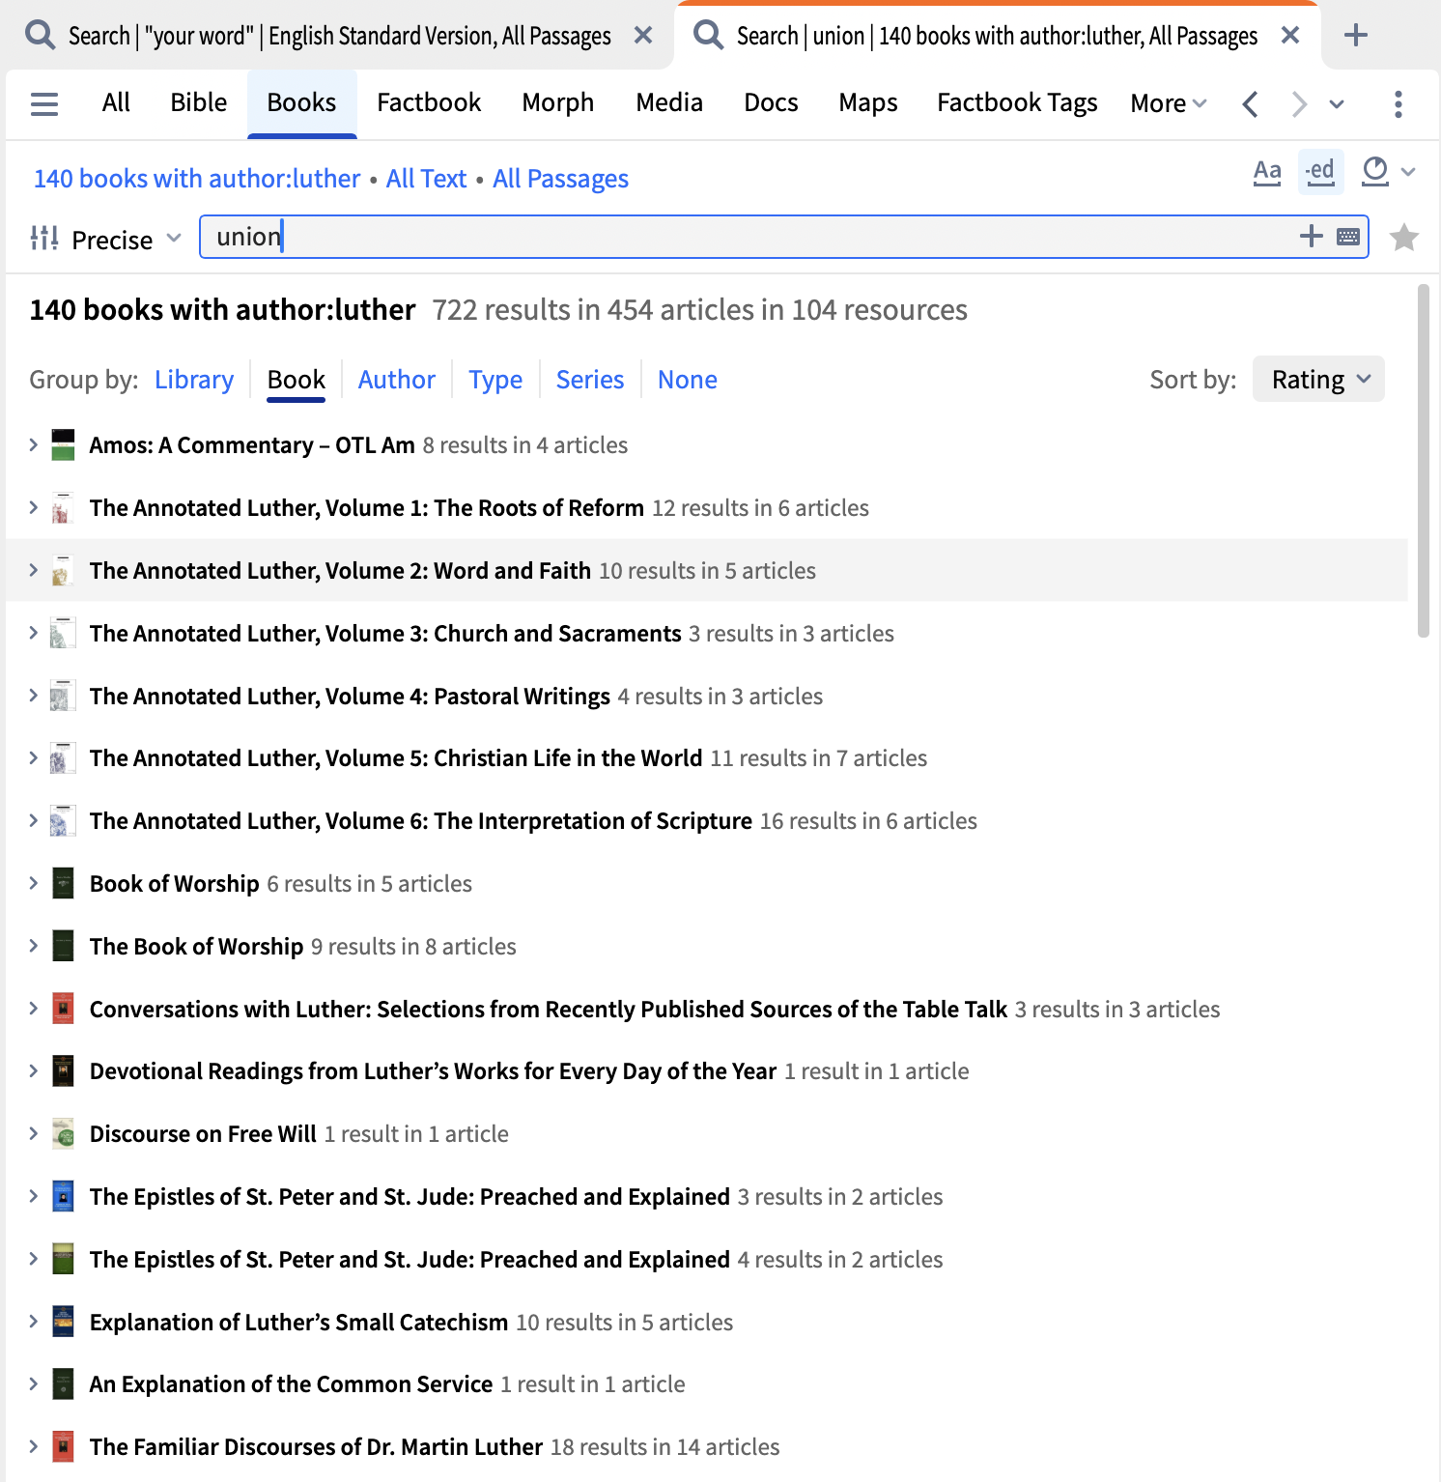Select the Bible search type
This screenshot has width=1441, height=1482.
[199, 102]
